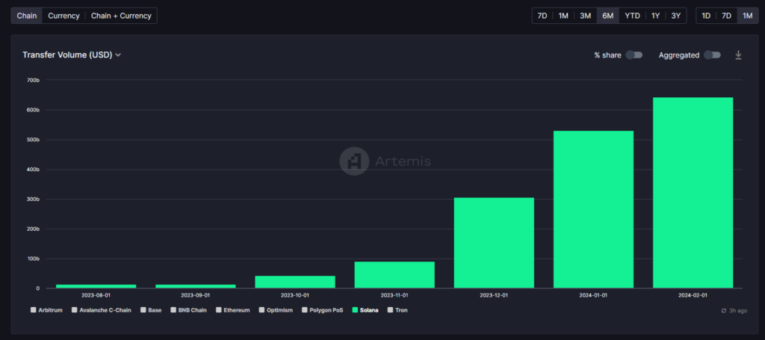Toggle the % share switch
765x340 pixels.
[x=634, y=55]
